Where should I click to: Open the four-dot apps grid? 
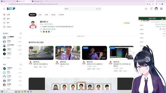(x=161, y=9)
